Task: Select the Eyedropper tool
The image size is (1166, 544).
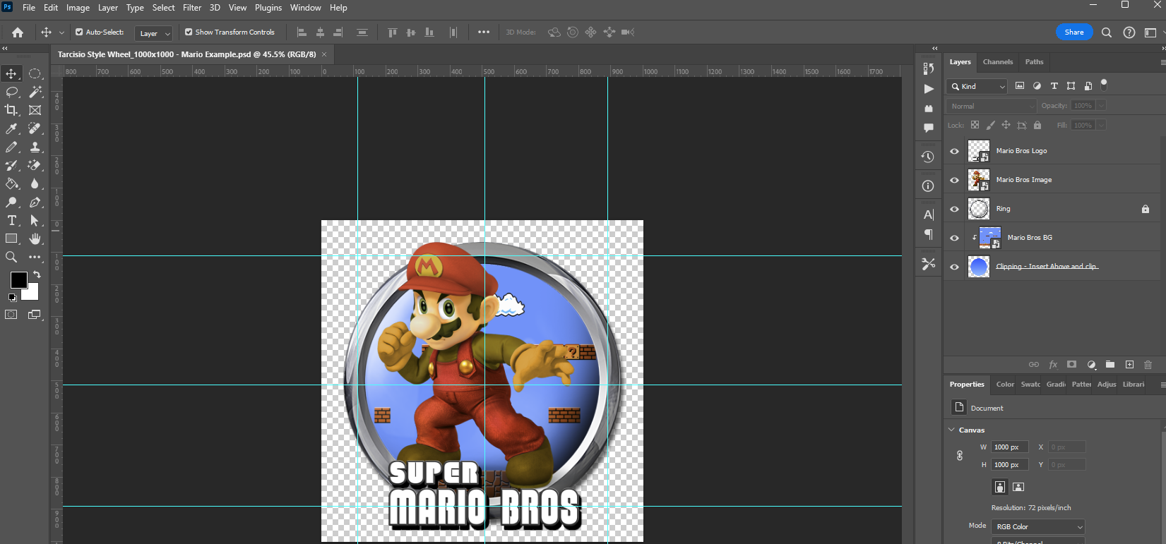Action: click(11, 128)
